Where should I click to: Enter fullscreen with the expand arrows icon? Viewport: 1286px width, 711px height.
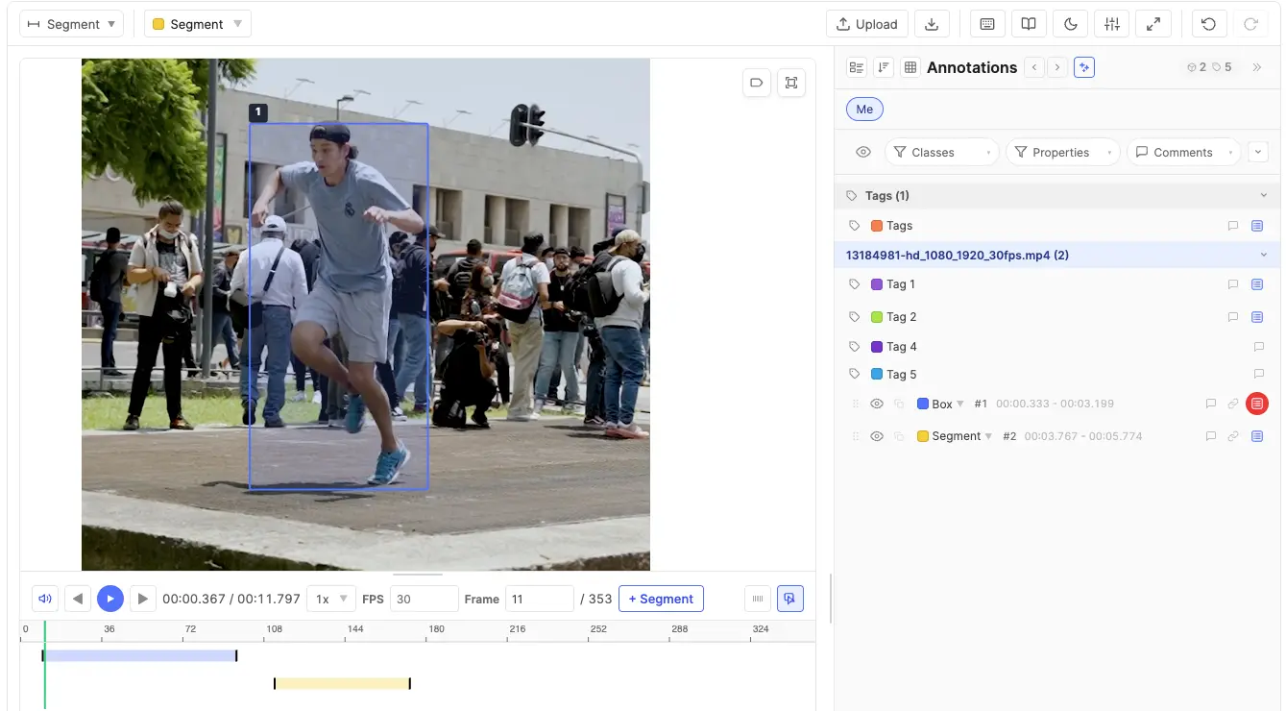[1153, 24]
